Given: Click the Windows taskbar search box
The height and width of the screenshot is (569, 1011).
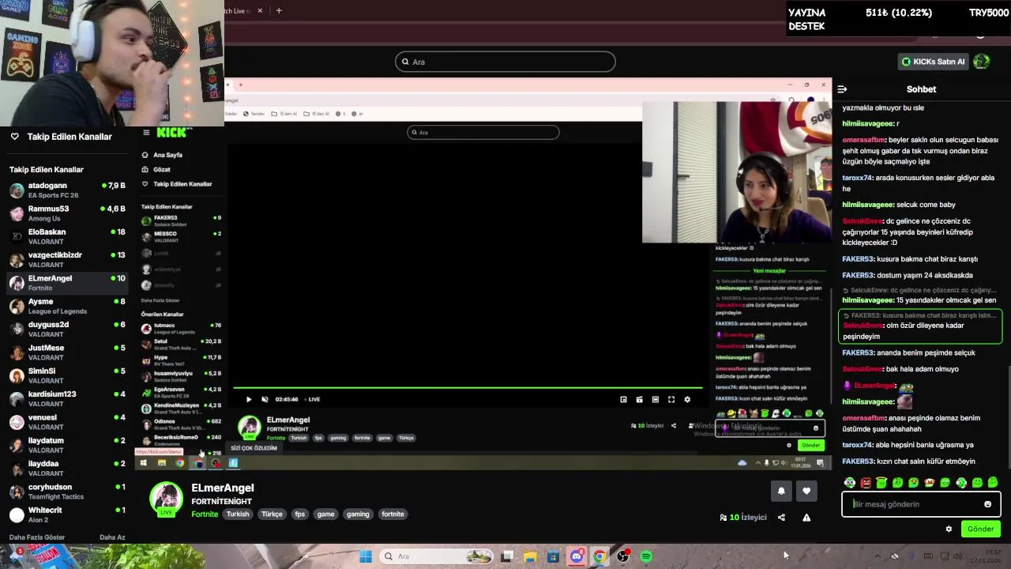Looking at the screenshot, I should click(x=435, y=556).
